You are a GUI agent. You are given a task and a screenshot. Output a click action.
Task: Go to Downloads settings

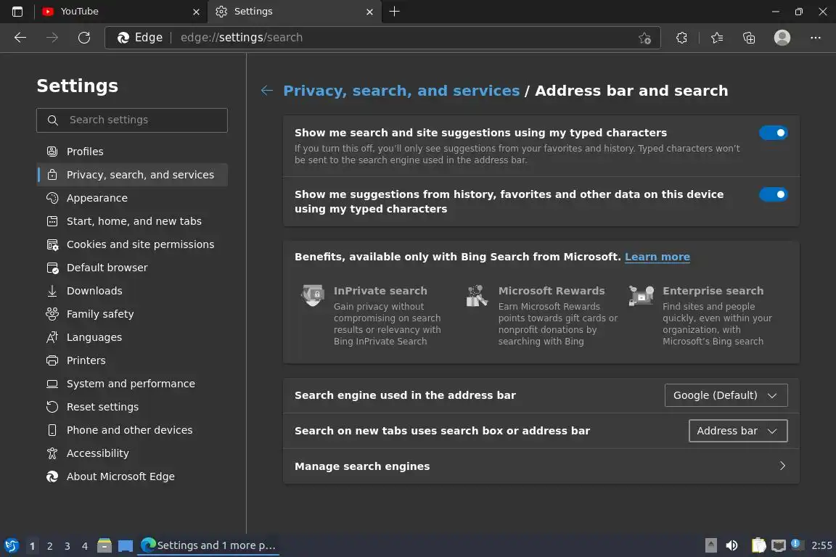(x=131, y=291)
